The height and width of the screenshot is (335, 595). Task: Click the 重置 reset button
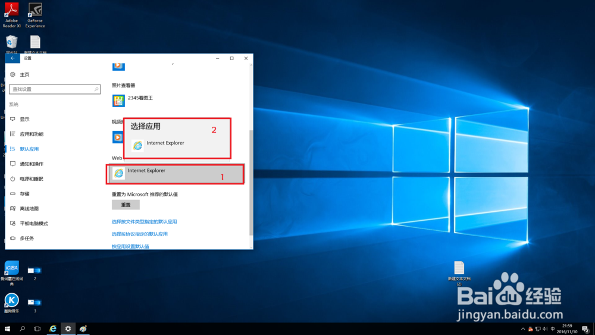[126, 205]
